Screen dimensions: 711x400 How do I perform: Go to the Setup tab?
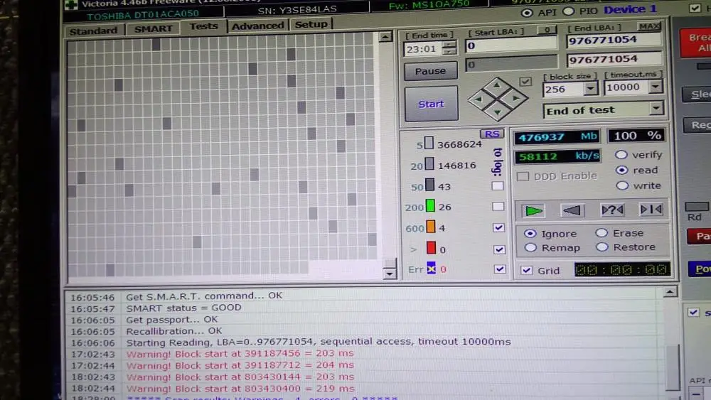tap(311, 24)
